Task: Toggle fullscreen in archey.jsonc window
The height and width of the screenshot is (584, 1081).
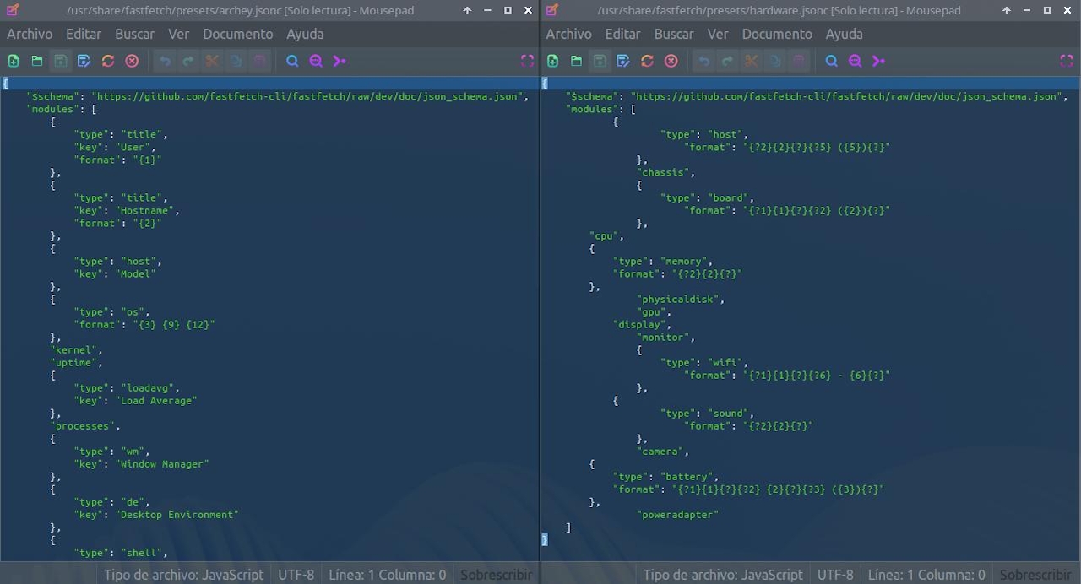Action: click(x=527, y=61)
